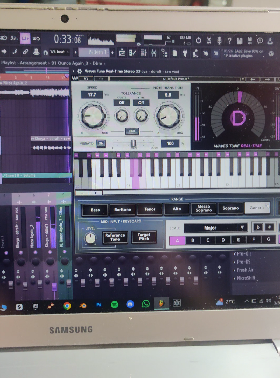Toggle the flat accidental button
The image size is (280, 378).
(258, 227)
